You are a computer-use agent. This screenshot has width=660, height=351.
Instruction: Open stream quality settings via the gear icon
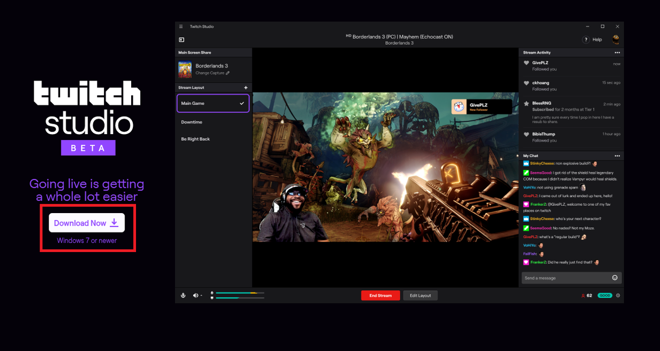click(618, 295)
